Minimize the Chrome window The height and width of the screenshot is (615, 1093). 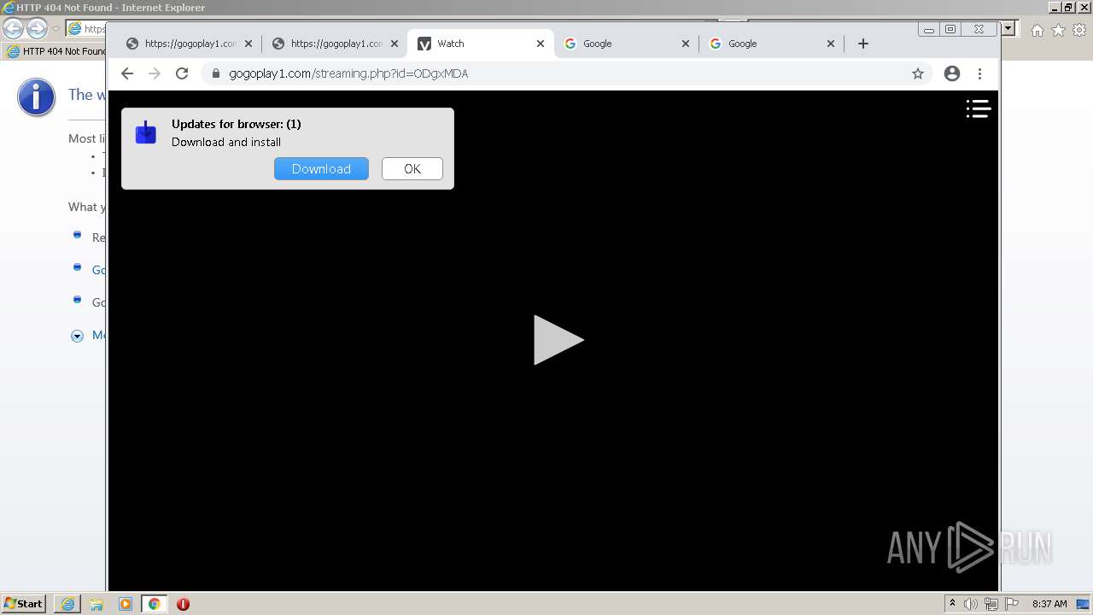[x=929, y=29]
